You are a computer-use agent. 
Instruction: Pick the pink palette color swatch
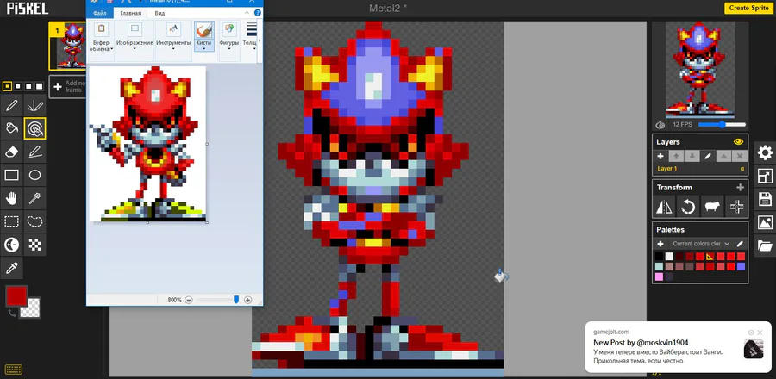tap(659, 276)
